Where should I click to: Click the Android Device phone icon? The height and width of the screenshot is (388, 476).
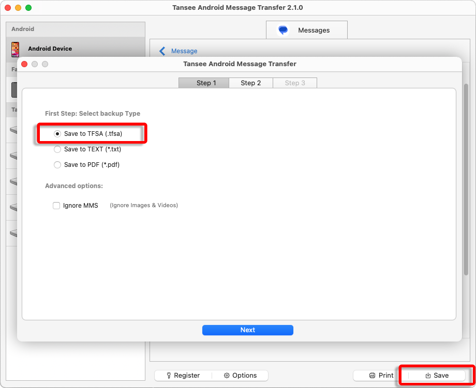pyautogui.click(x=15, y=50)
